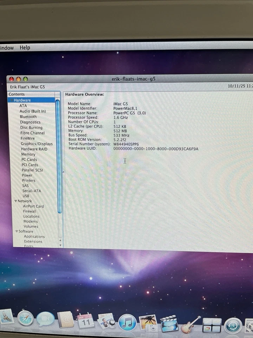Launch Preview from the Dock

coord(106,321)
